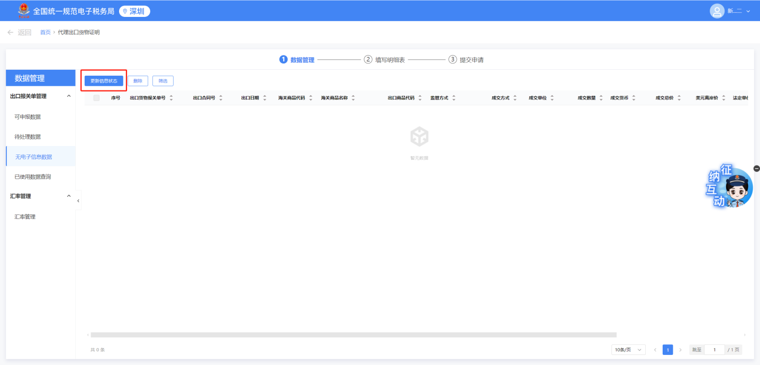Viewport: 760px width, 365px height.
Task: Sort by 出口货物报关单号 column
Action: [171, 98]
